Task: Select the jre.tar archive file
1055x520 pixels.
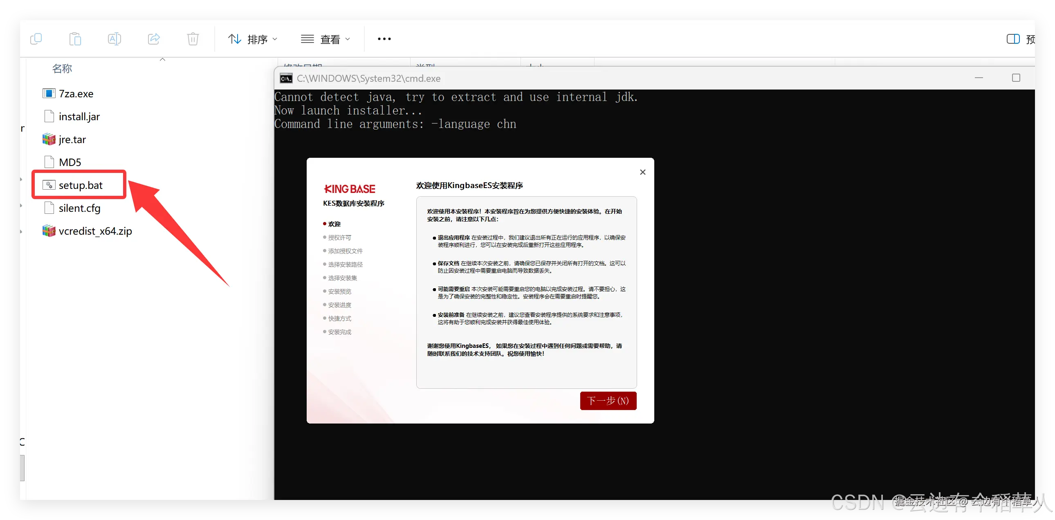Action: tap(72, 140)
